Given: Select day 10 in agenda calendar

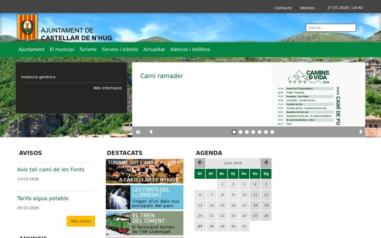Looking at the screenshot, I should pos(244,195).
